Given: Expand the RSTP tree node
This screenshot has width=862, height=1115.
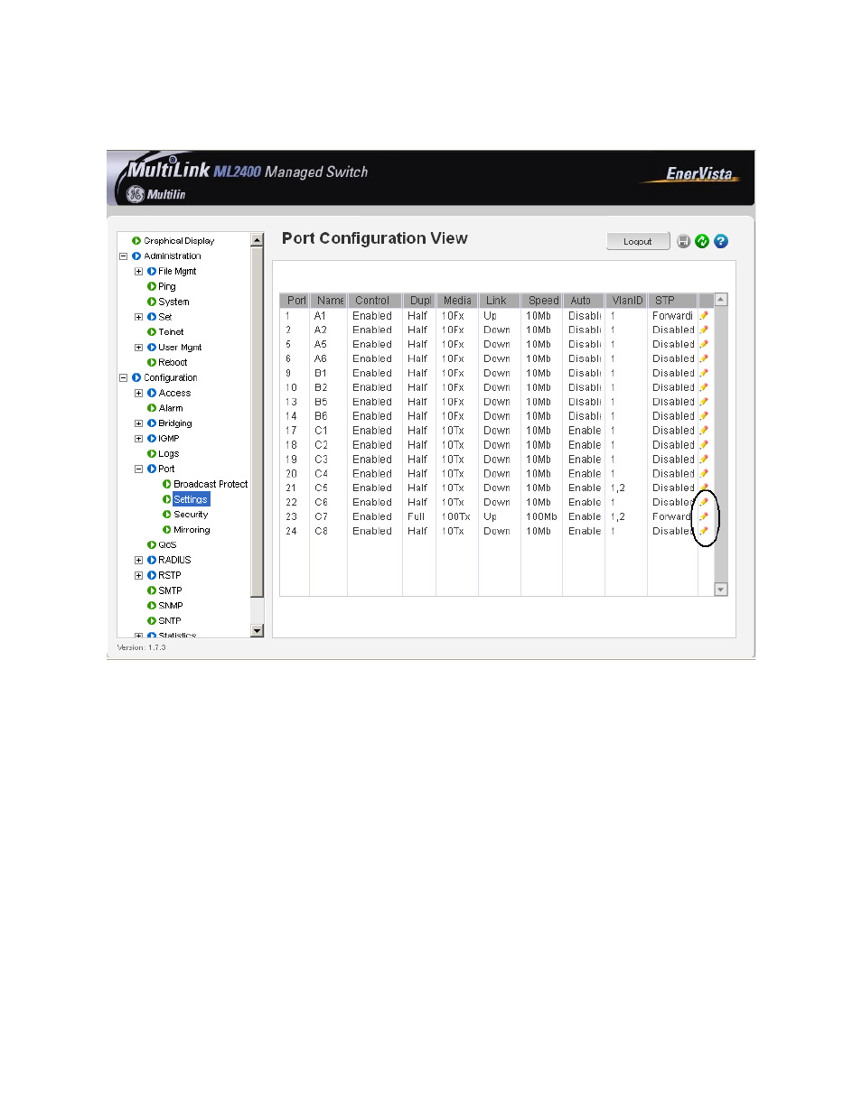Looking at the screenshot, I should pos(138,576).
